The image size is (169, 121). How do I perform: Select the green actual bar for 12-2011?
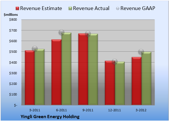click(x=120, y=83)
